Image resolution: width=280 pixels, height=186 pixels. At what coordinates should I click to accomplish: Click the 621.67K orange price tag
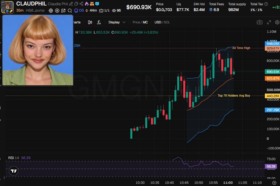(272, 78)
